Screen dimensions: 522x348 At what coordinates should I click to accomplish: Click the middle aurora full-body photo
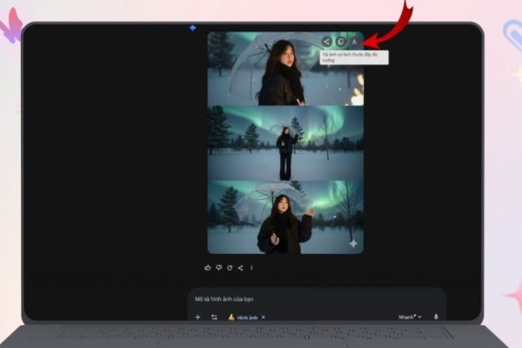pos(285,143)
